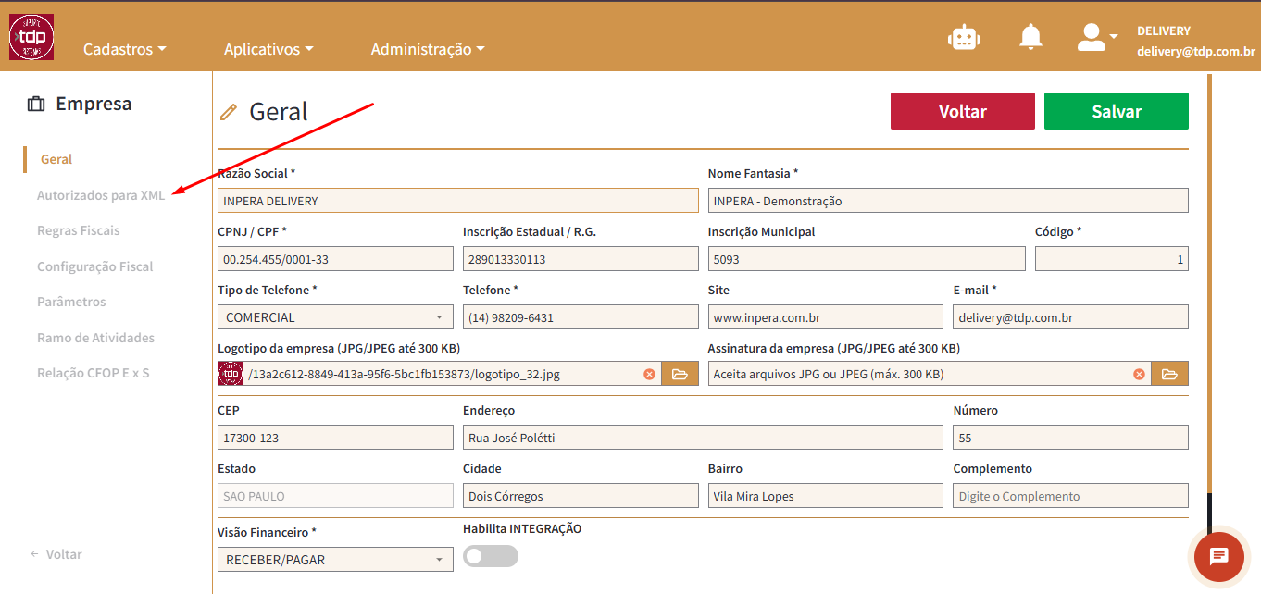The image size is (1261, 594).
Task: Focus the Telefone input field
Action: coord(581,317)
